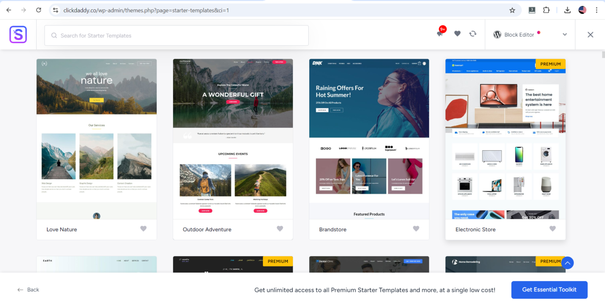Open the Brandstore template preview thumbnail
The height and width of the screenshot is (306, 605).
point(369,139)
